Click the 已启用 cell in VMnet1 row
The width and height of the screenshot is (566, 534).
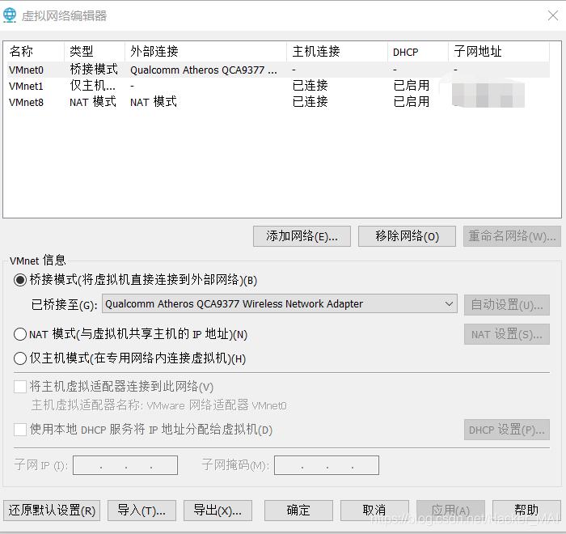tap(411, 86)
